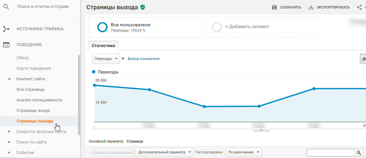Click the small chart collapse arrow below graph
Image resolution: width=366 pixels, height=158 pixels.
coord(261,130)
